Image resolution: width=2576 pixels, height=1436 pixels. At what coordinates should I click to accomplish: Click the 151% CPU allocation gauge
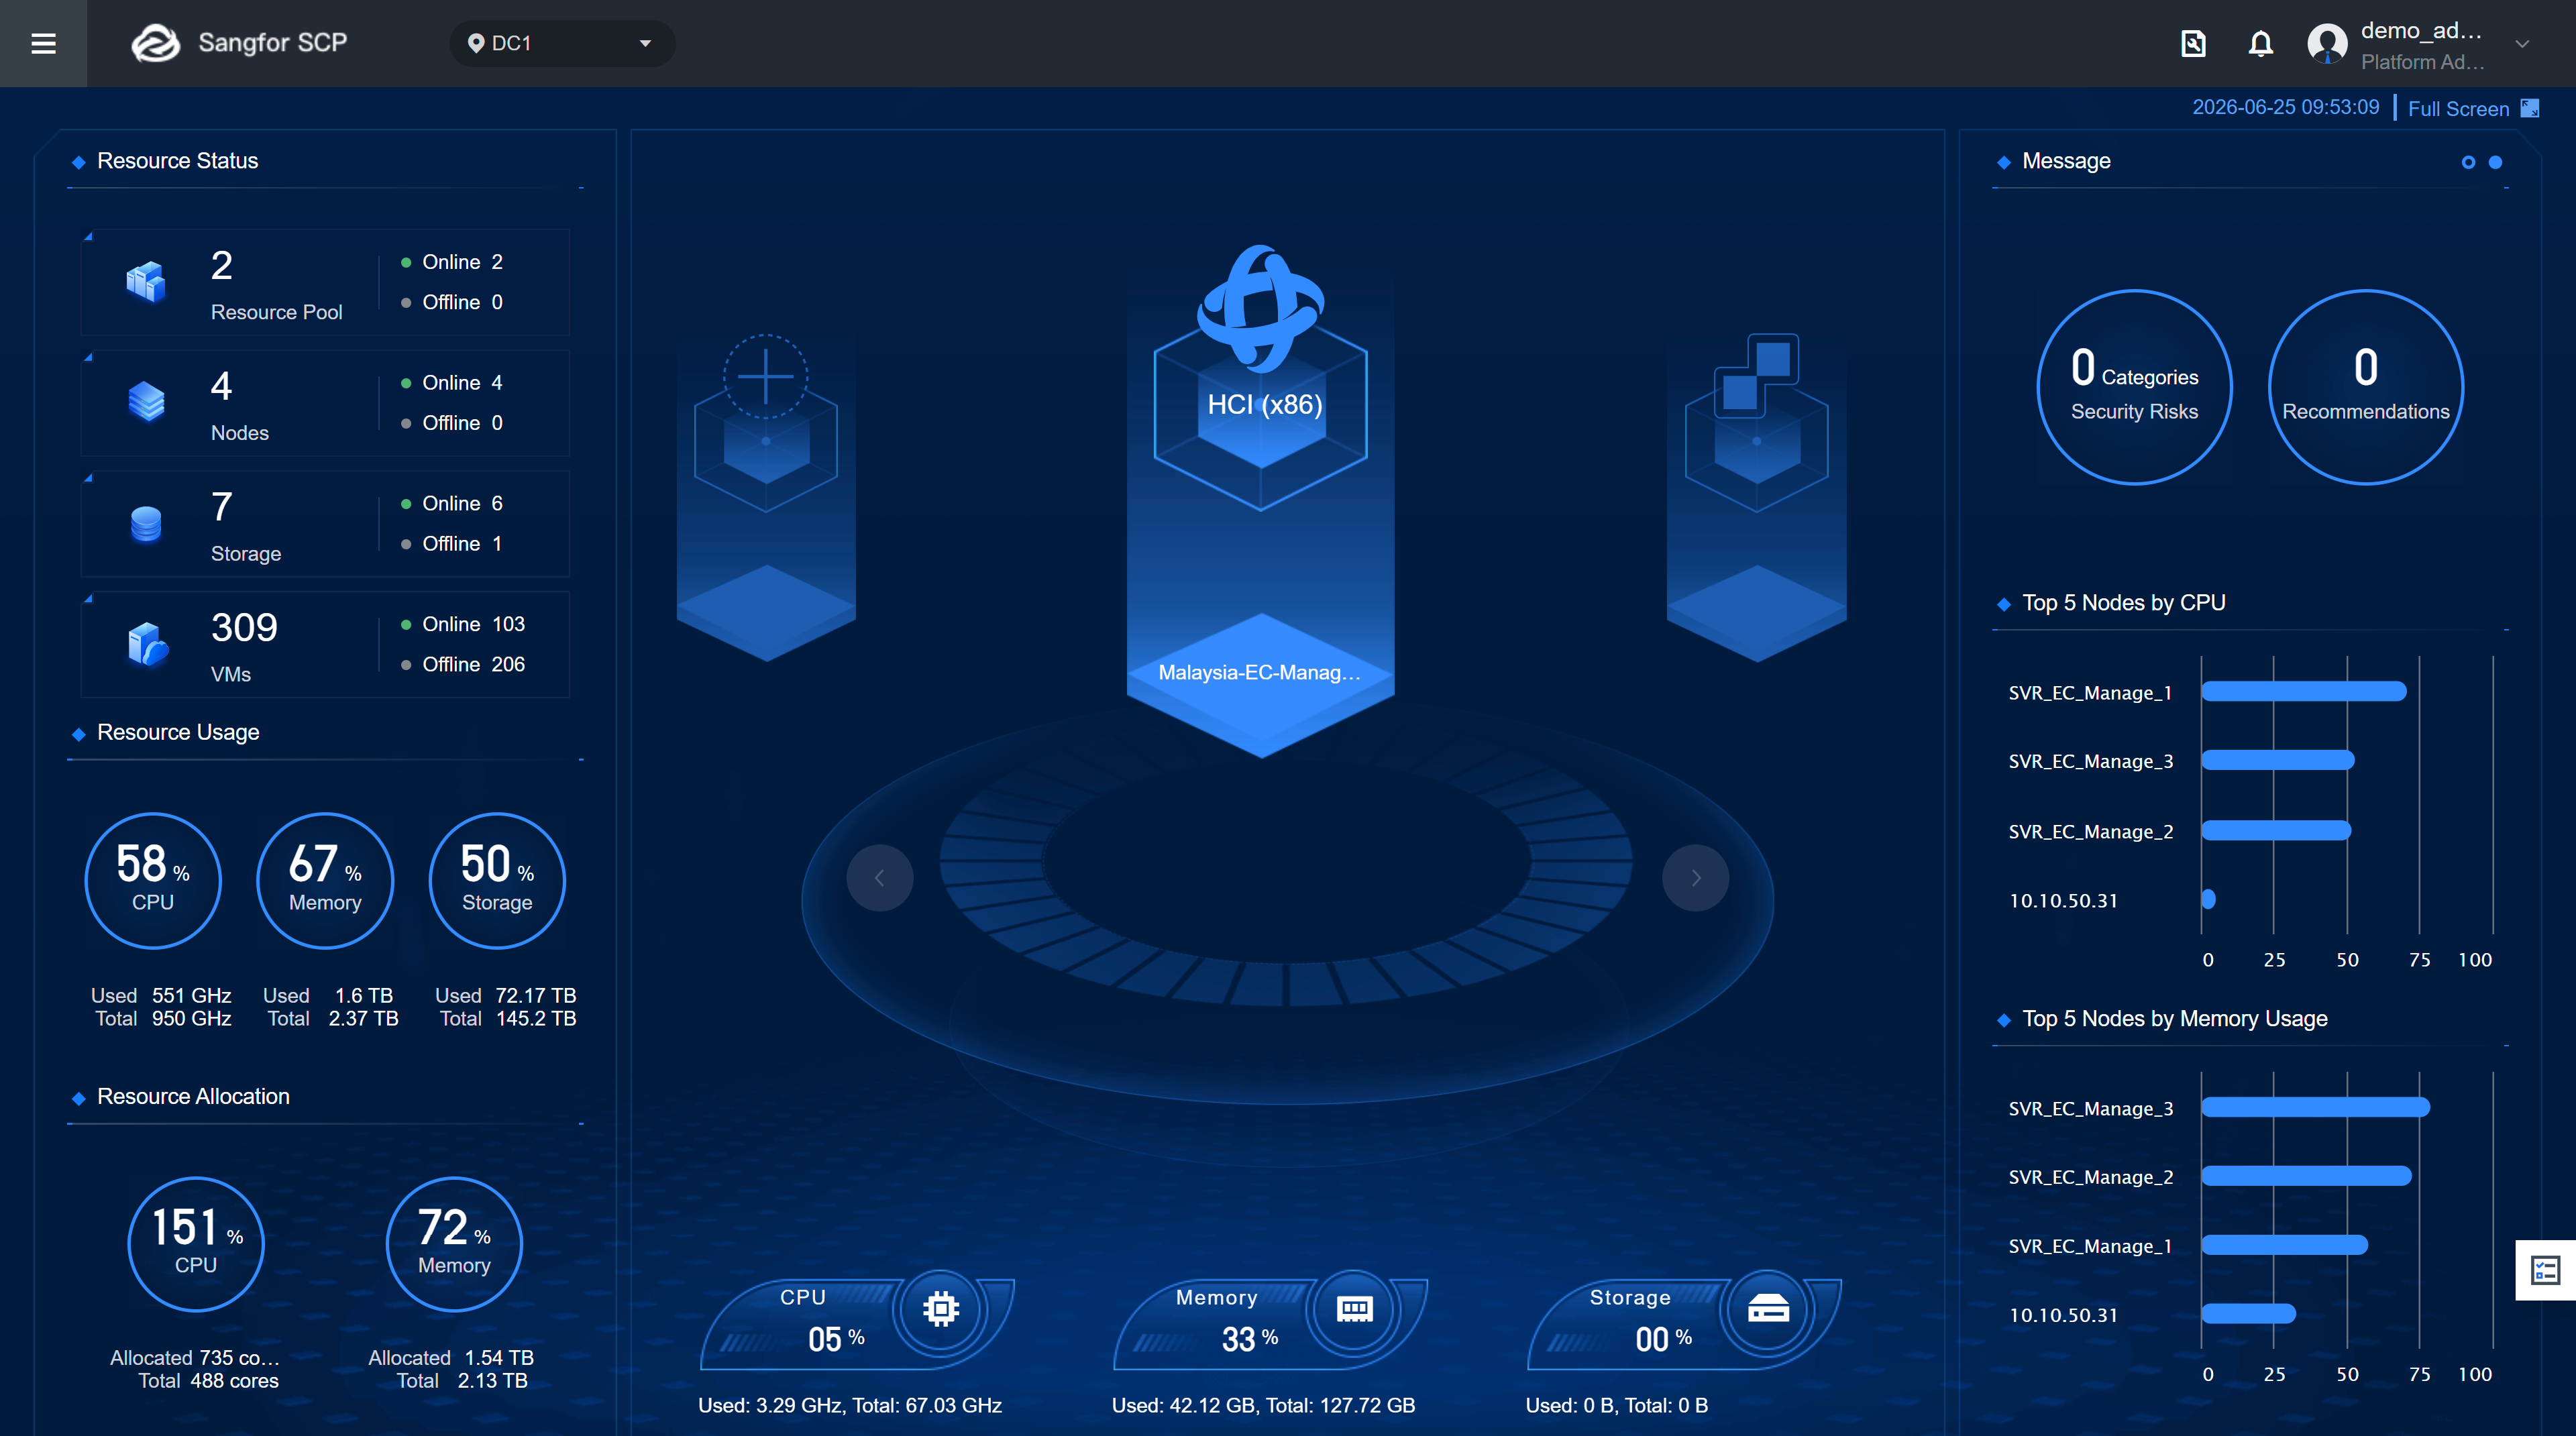point(196,1244)
